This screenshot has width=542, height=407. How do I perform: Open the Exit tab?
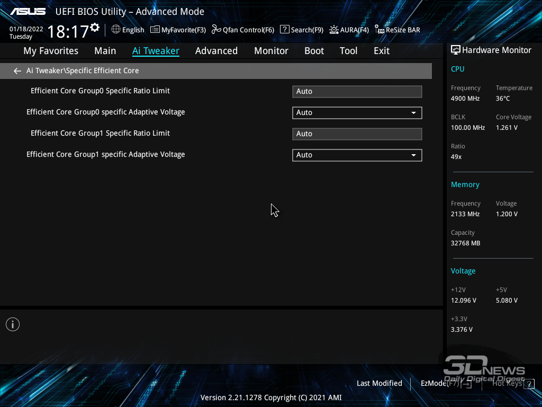382,51
